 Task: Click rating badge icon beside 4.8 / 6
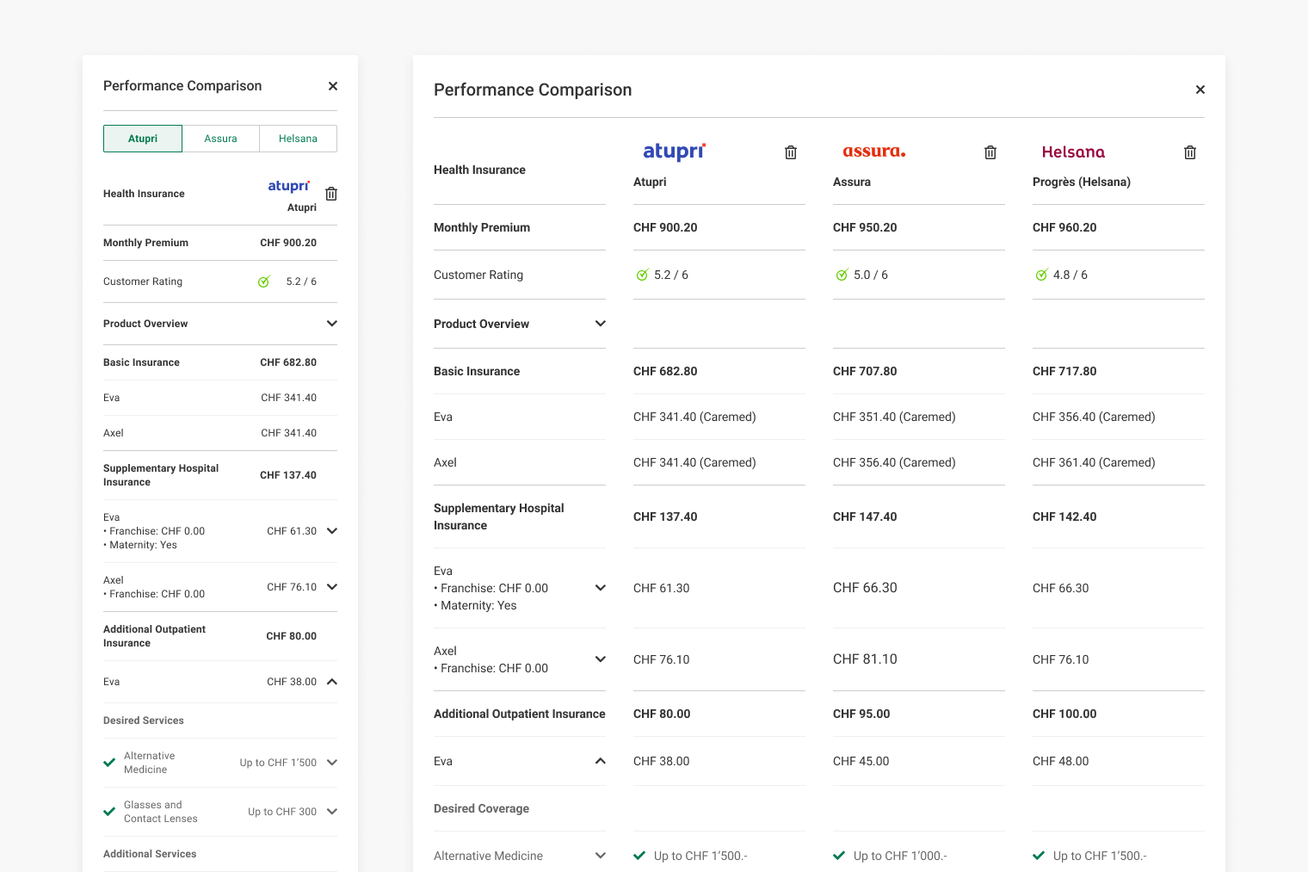[1041, 275]
